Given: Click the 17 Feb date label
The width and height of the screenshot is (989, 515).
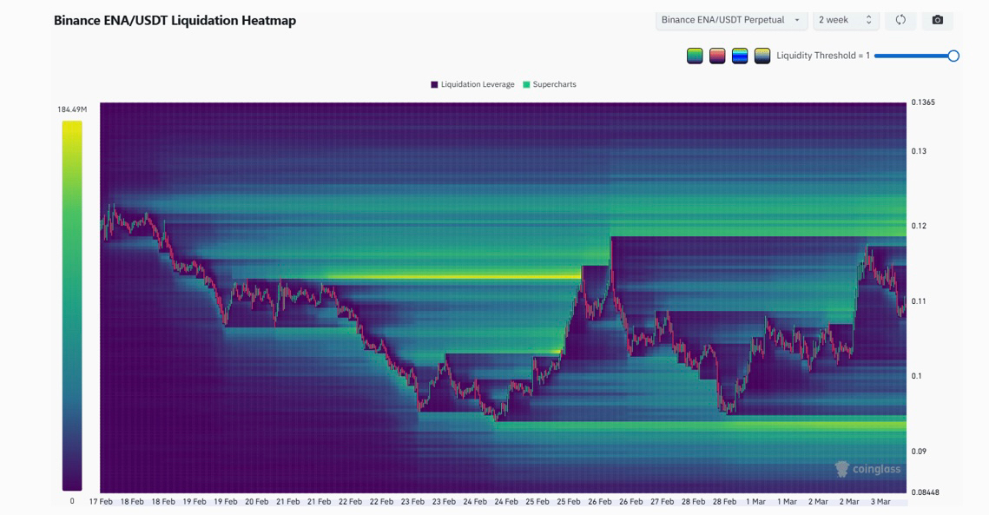Looking at the screenshot, I should [x=101, y=502].
